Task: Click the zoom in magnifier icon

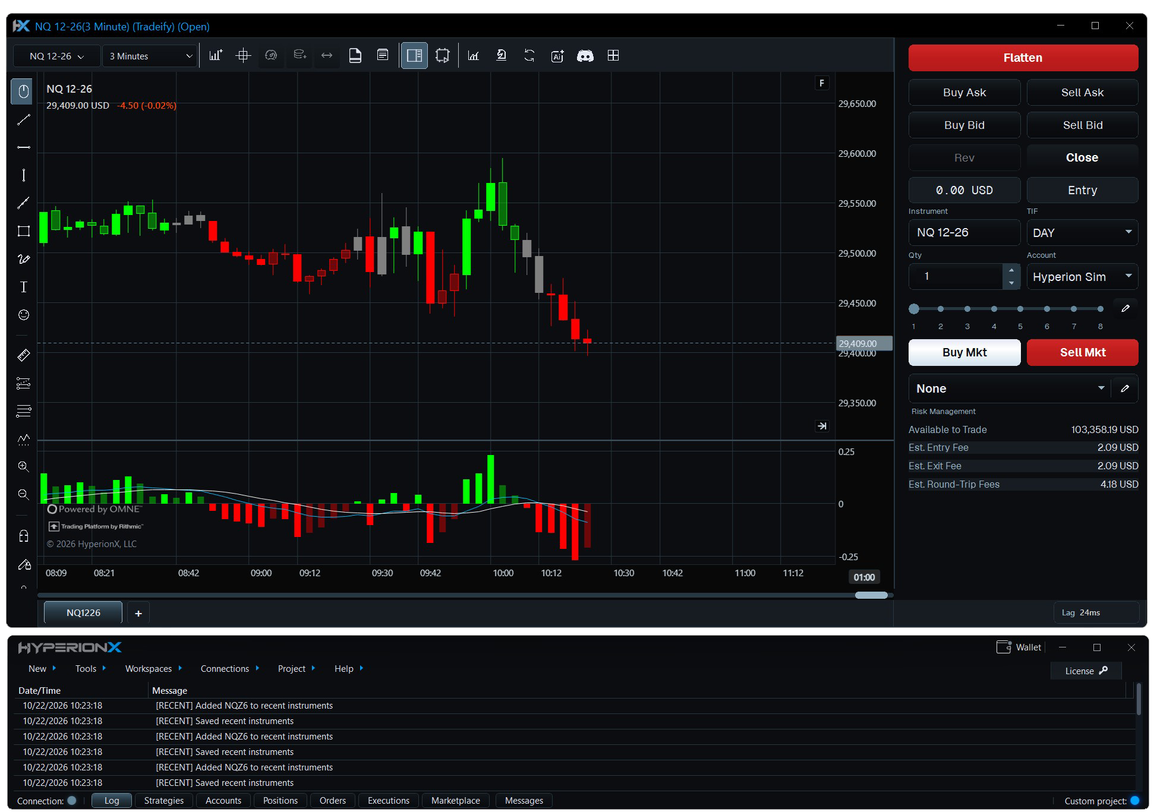Action: (x=23, y=467)
